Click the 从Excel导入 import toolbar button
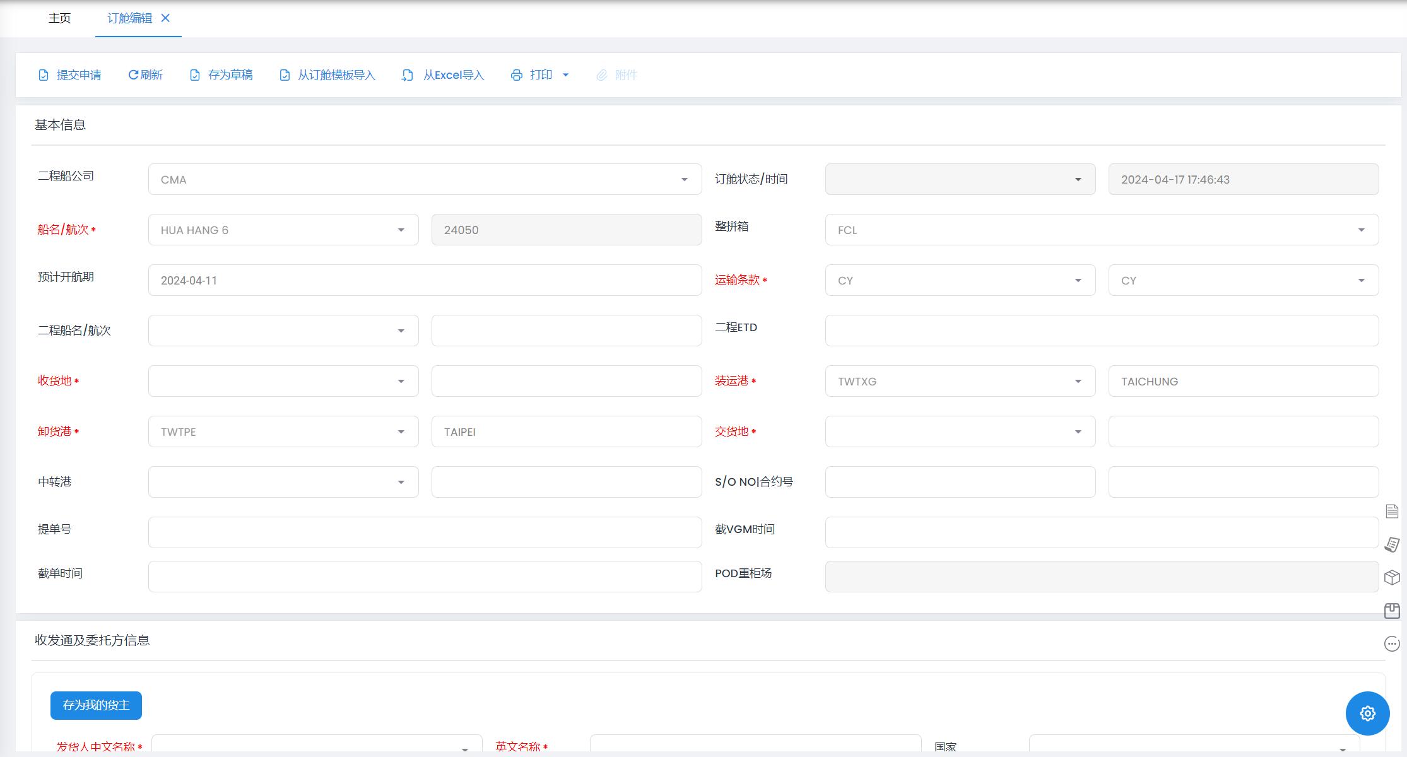The width and height of the screenshot is (1407, 757). [443, 75]
